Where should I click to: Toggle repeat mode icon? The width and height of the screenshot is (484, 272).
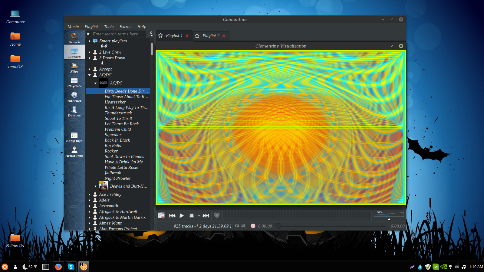[x=237, y=226]
